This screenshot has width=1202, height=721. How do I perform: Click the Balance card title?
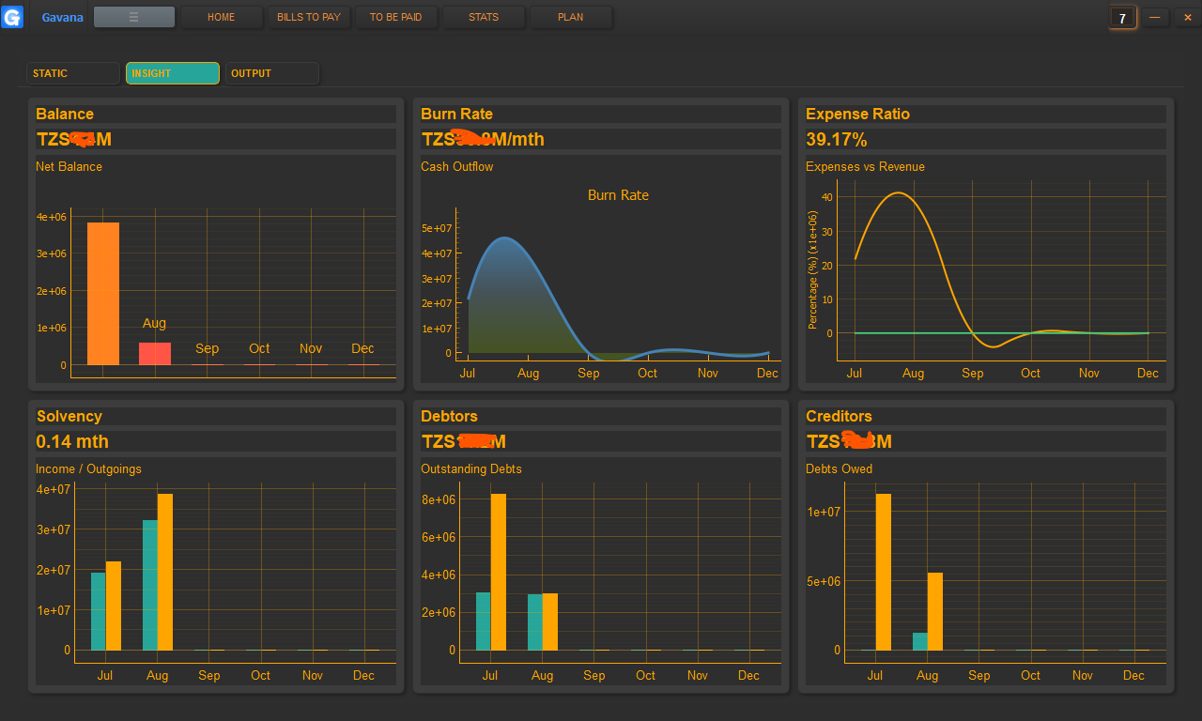point(65,114)
